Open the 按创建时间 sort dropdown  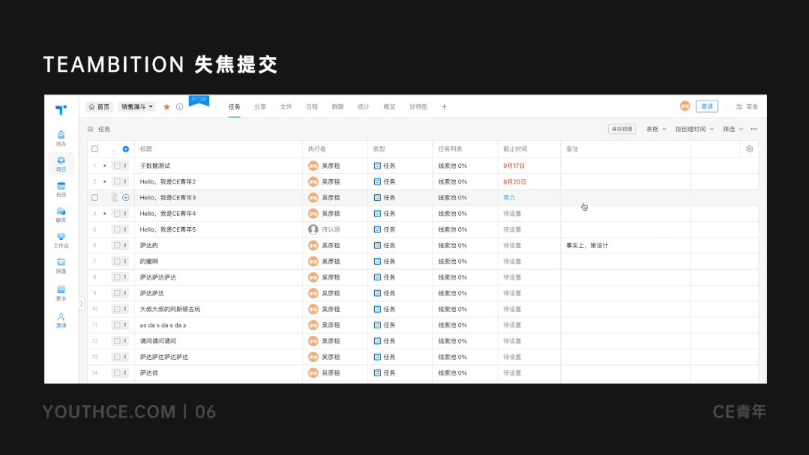694,129
